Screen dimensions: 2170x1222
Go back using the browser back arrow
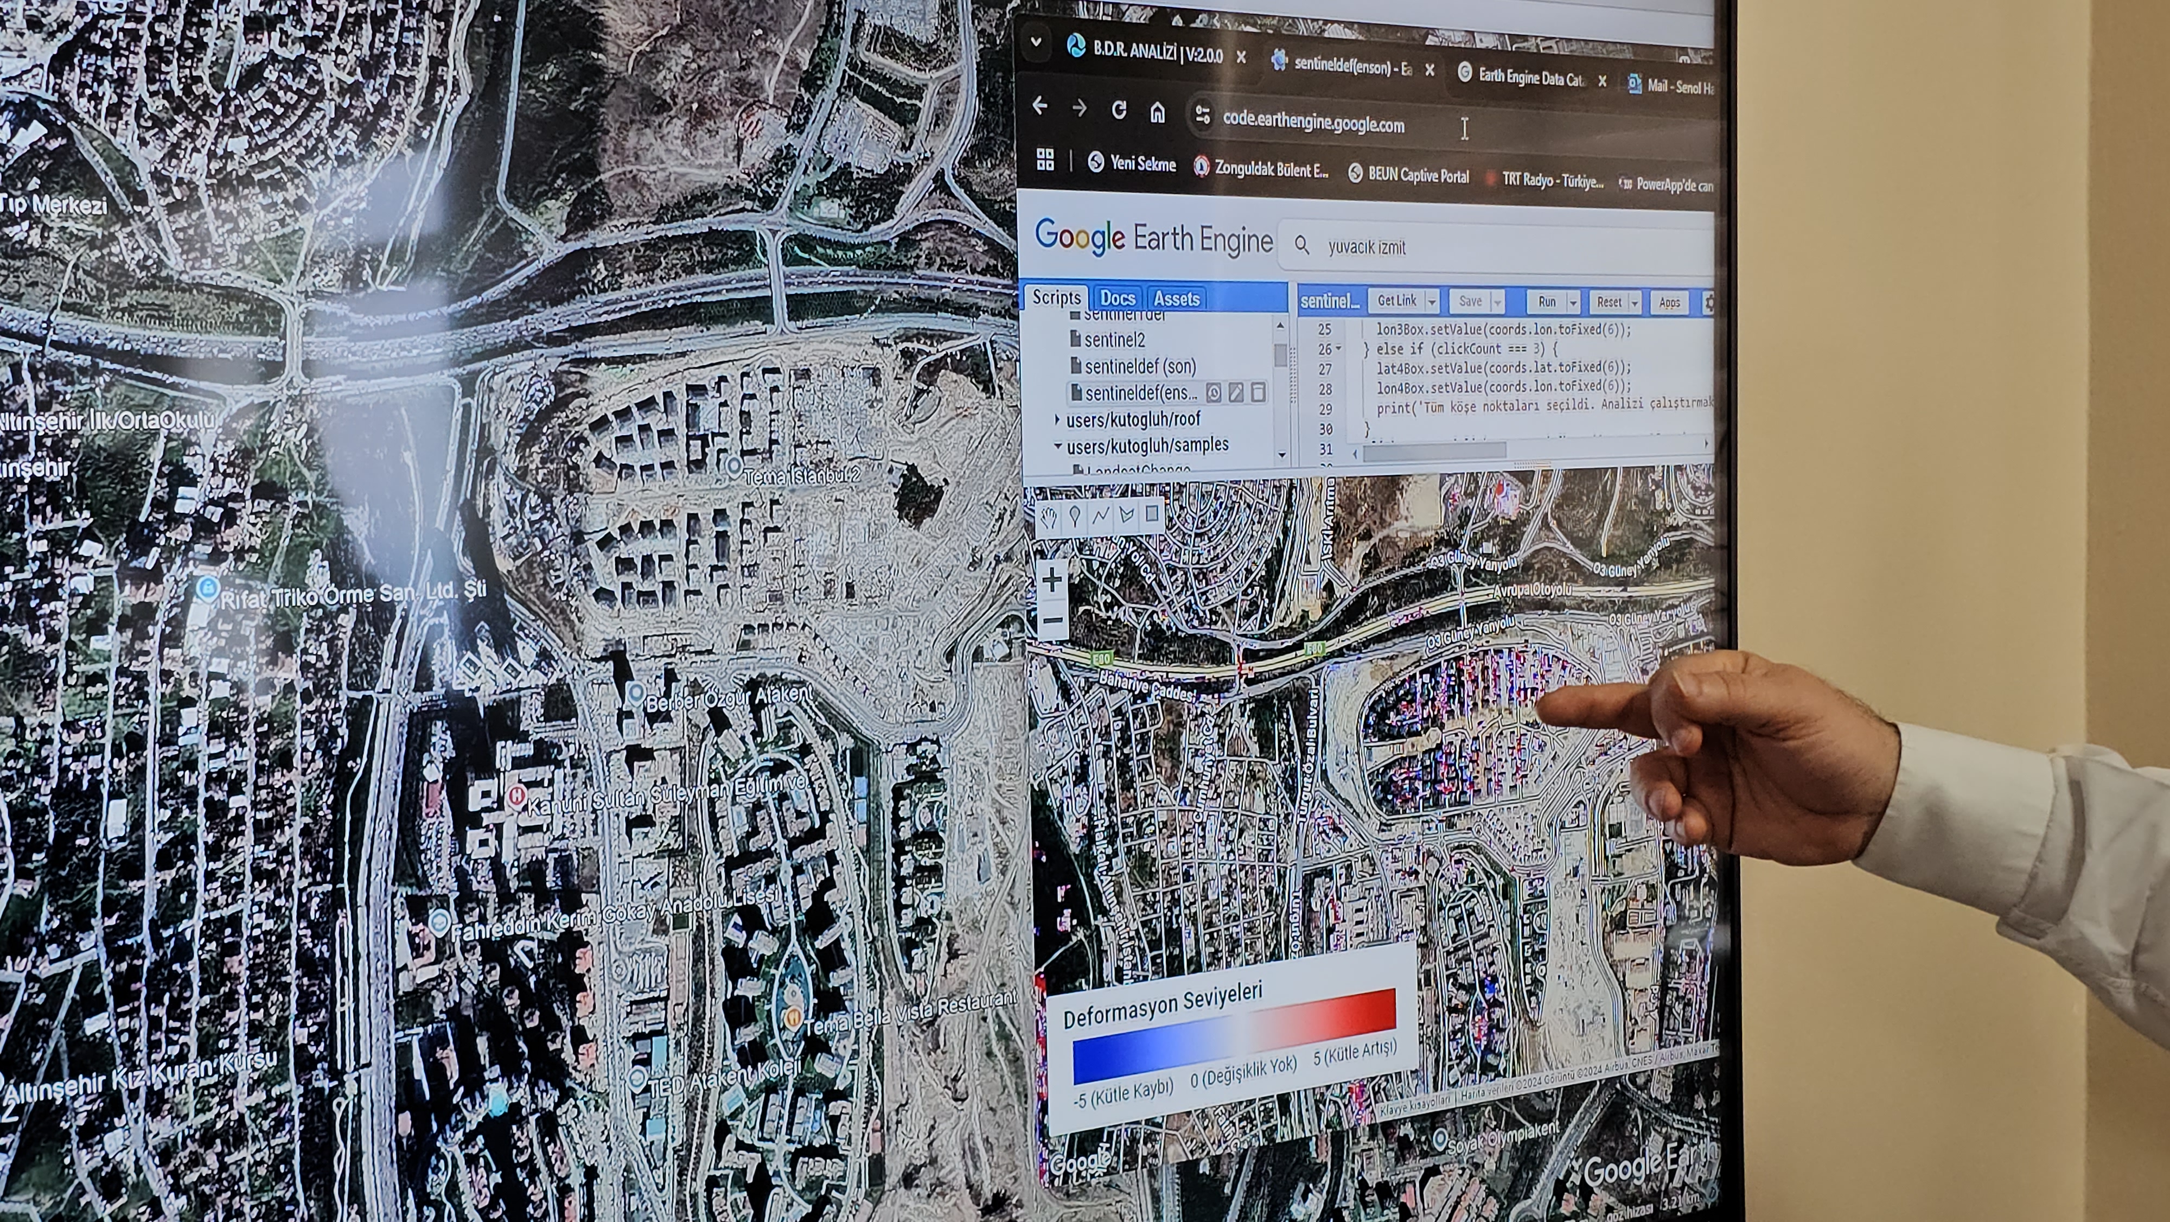click(x=1041, y=106)
